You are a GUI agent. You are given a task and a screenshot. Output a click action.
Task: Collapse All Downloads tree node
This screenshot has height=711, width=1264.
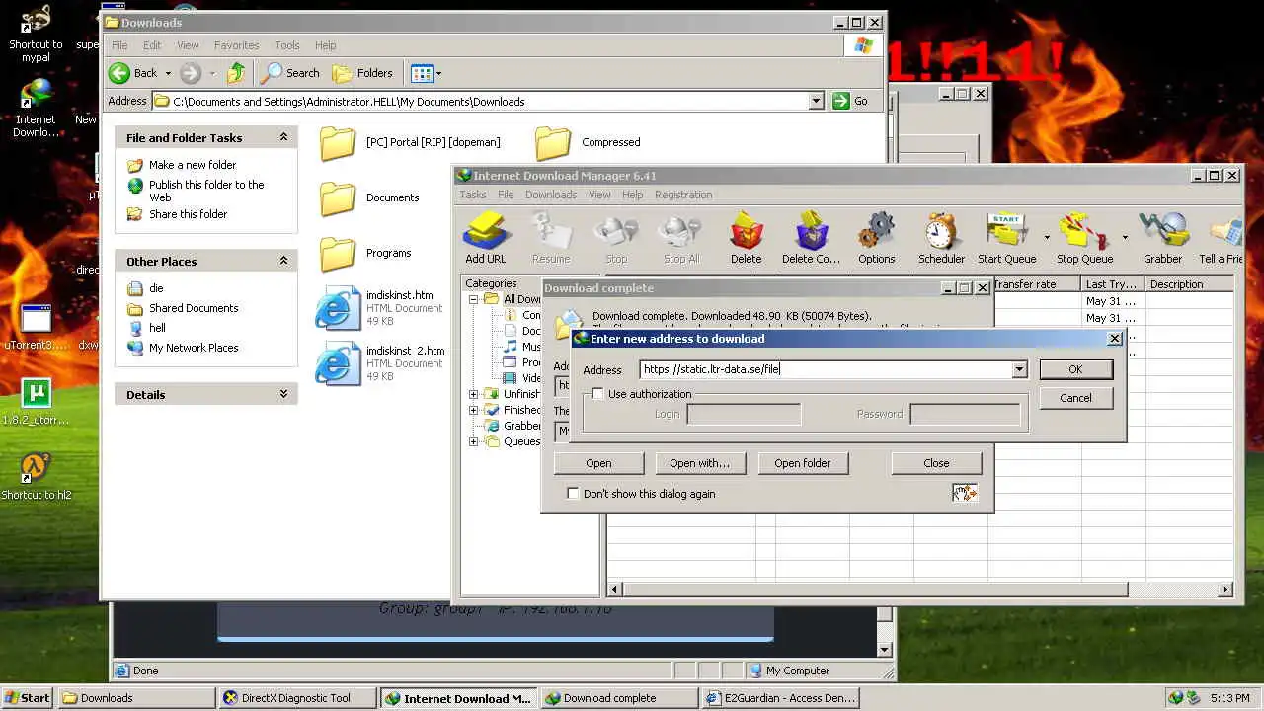[x=473, y=299]
